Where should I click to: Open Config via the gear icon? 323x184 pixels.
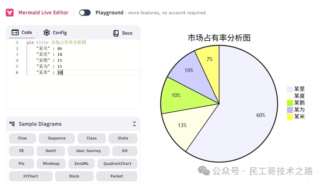47,33
